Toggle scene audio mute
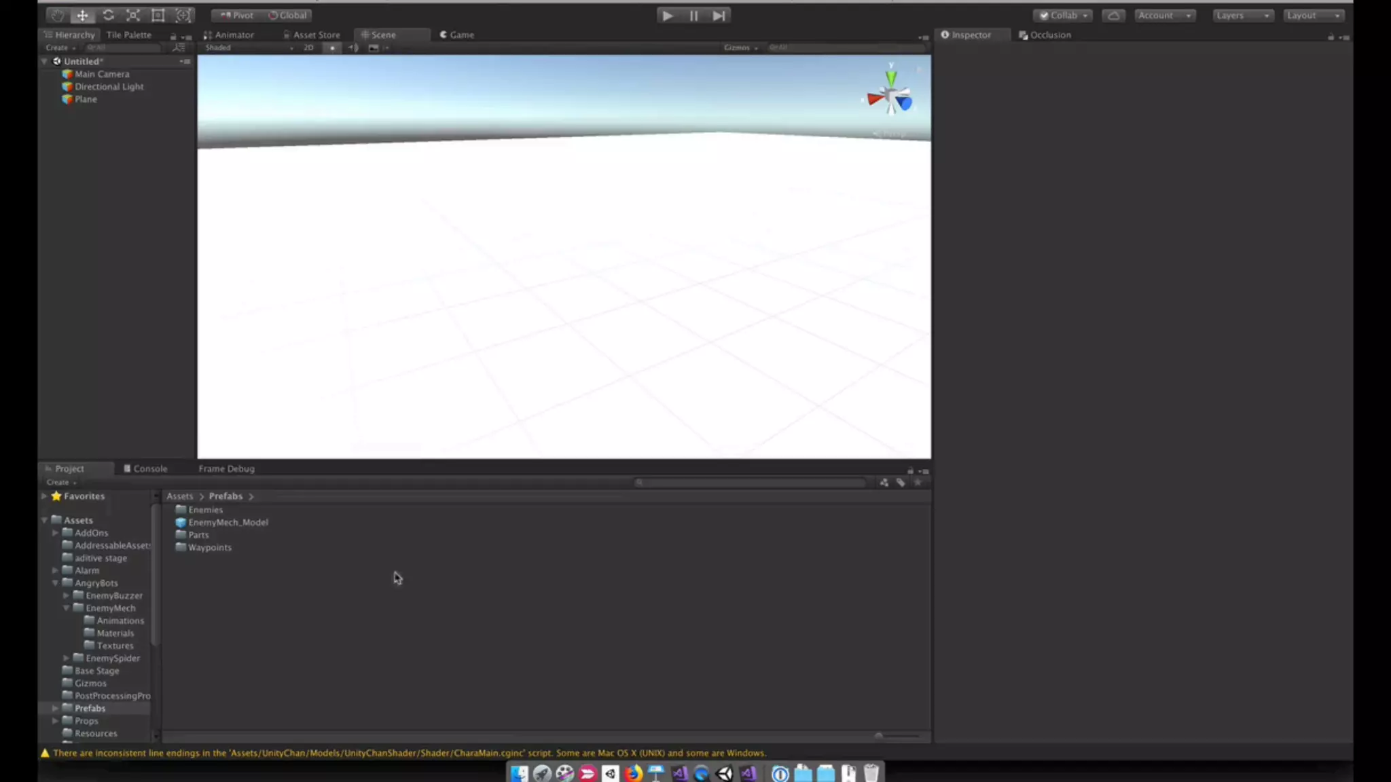1391x782 pixels. click(353, 48)
